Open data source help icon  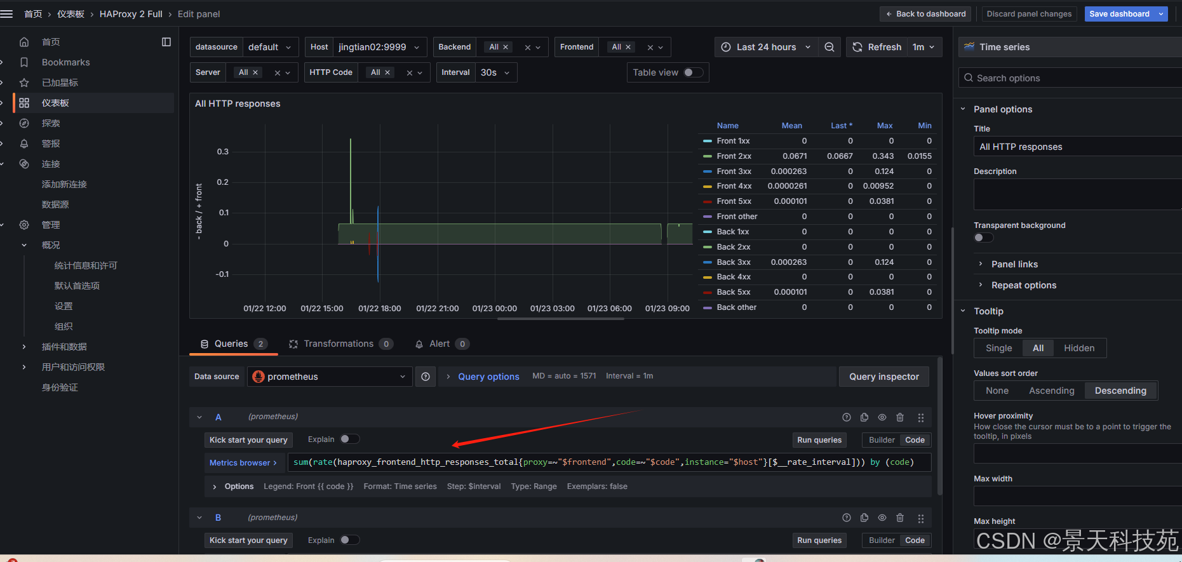(x=426, y=377)
